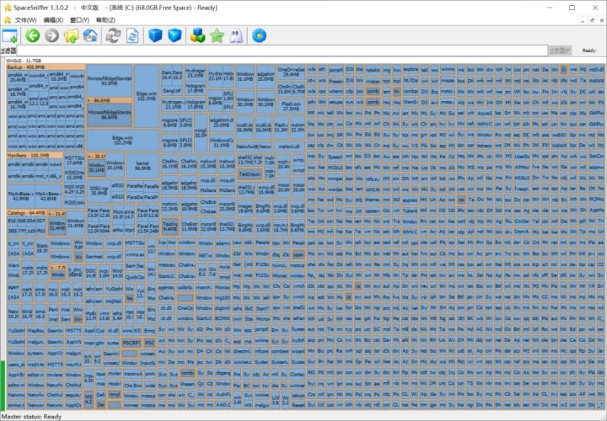
Task: Select the n - 86.6MB folder header
Action: (109, 100)
